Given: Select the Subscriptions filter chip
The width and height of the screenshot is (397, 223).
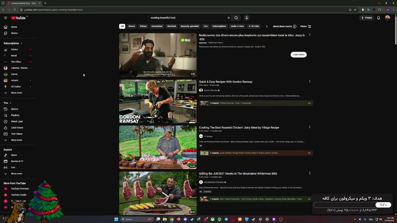Looking at the screenshot, I should click(219, 26).
